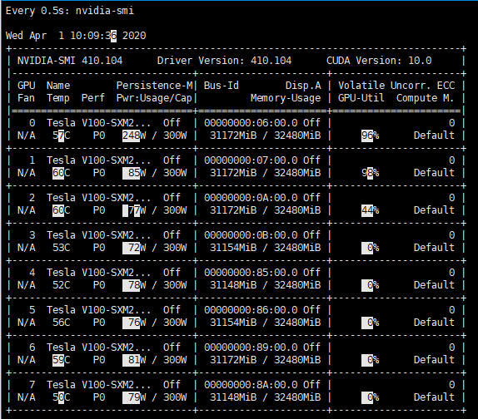478x419 pixels.
Task: Click bus ID '00000000:89:00.0'
Action: point(251,348)
